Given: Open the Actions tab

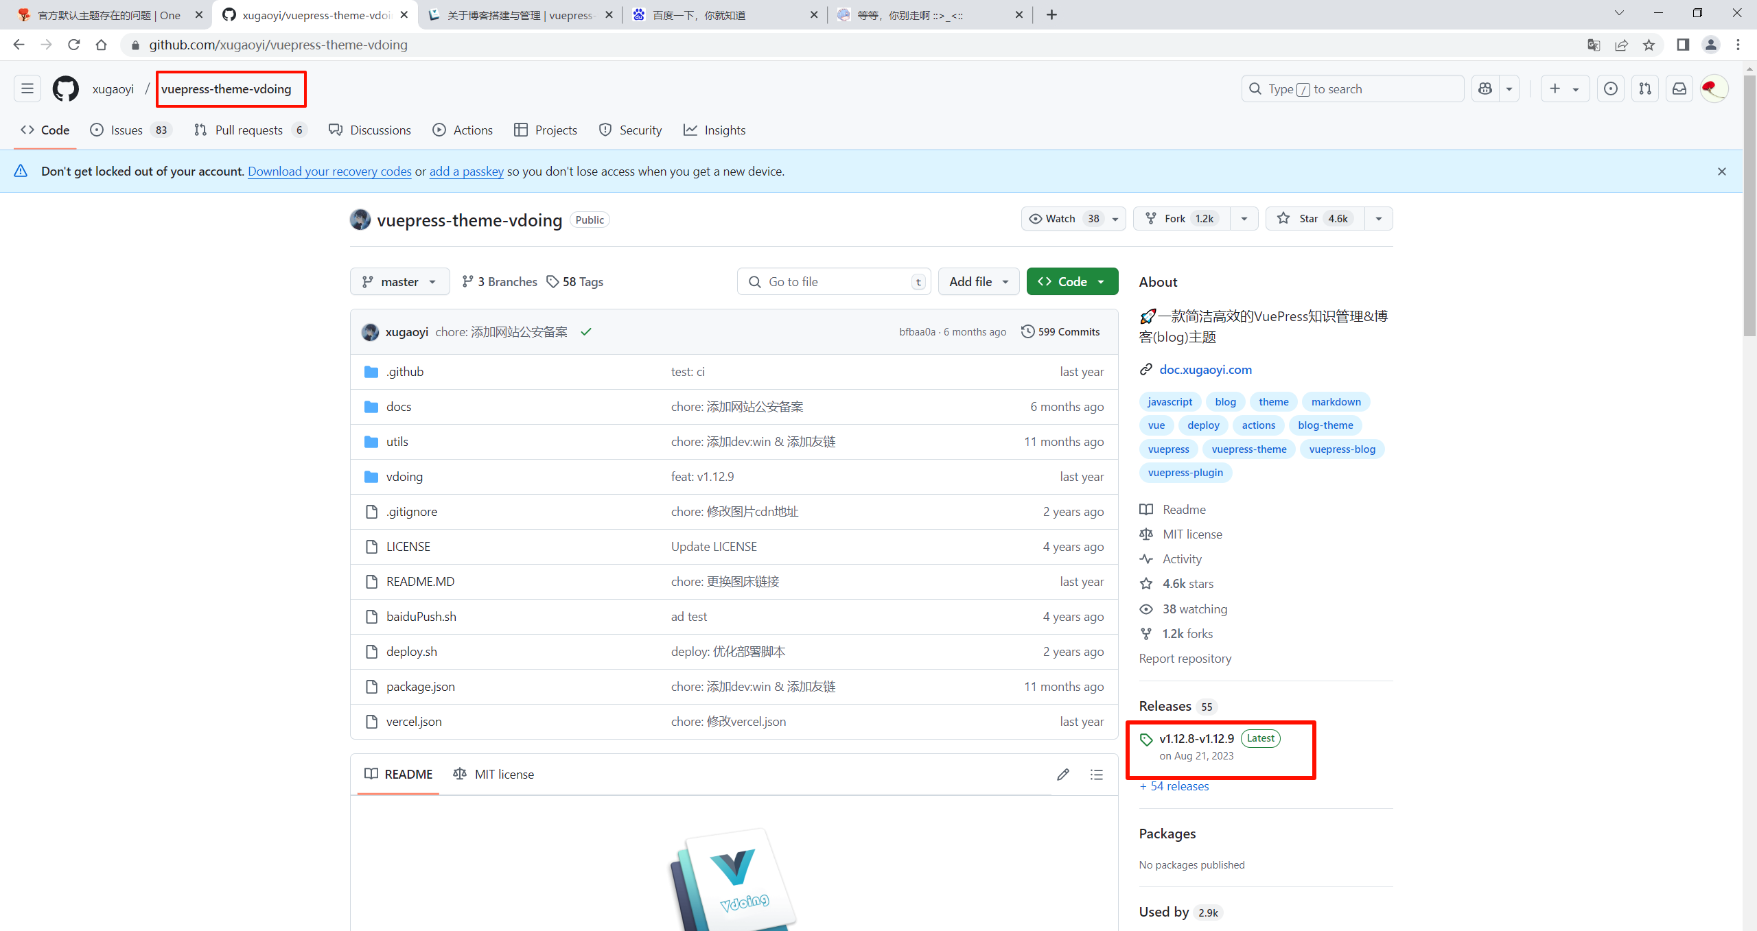Looking at the screenshot, I should 463,130.
